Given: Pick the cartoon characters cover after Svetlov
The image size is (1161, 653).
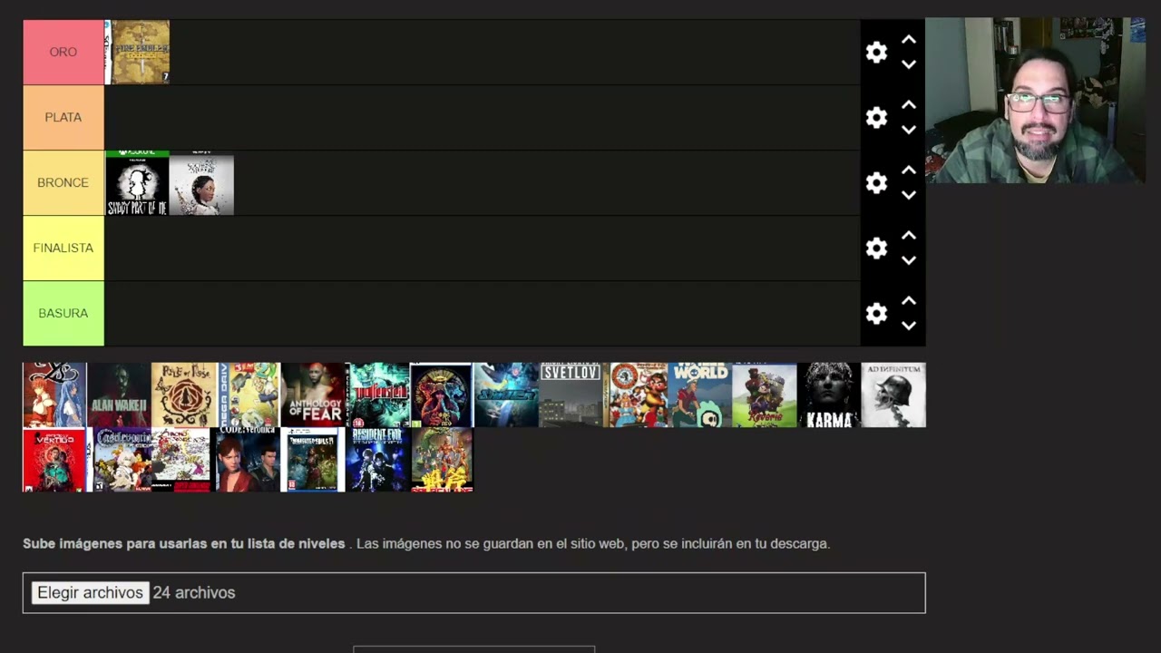Looking at the screenshot, I should pos(636,395).
